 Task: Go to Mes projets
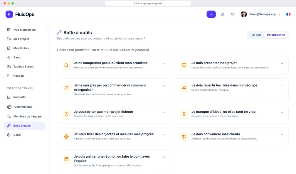tap(24, 39)
